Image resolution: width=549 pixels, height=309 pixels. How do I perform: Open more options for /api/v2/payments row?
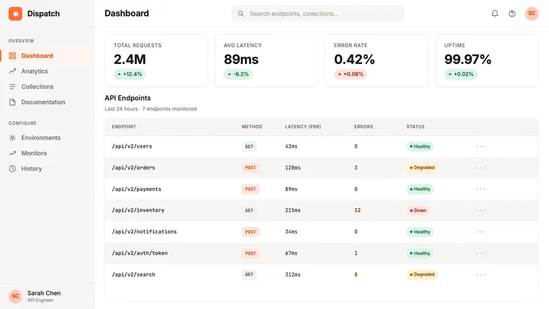[x=480, y=190]
